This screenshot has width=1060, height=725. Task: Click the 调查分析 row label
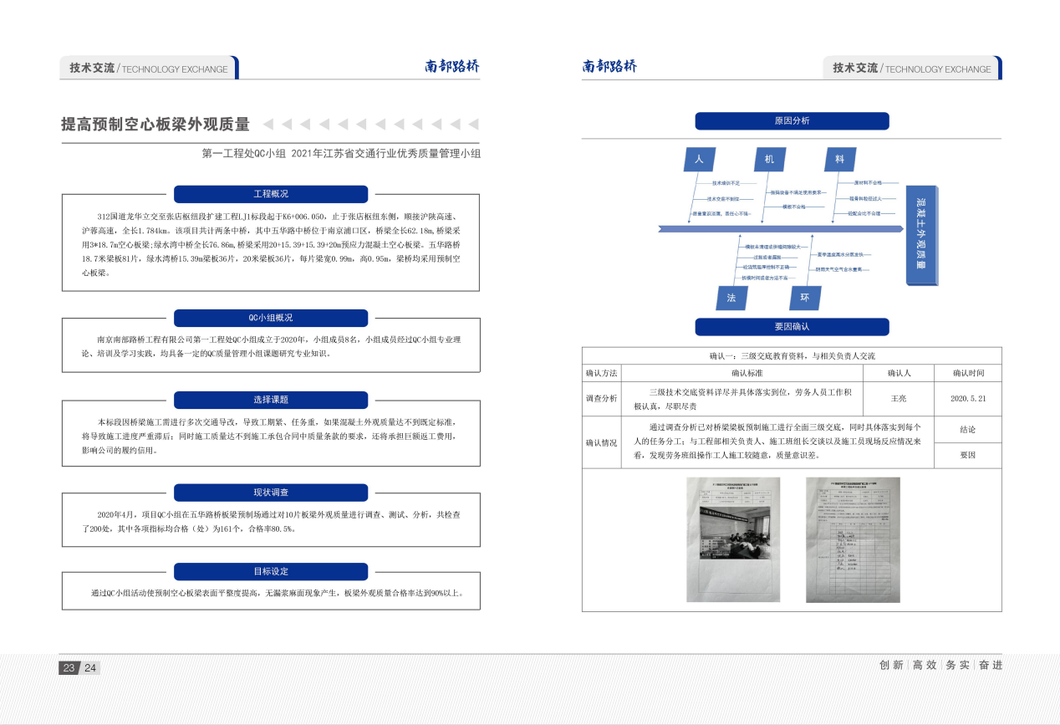click(x=602, y=399)
